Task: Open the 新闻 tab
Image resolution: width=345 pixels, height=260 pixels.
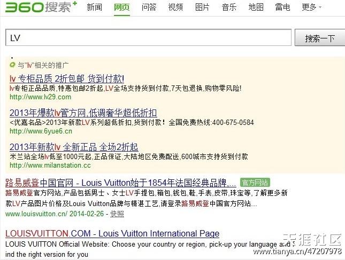Action: coord(94,7)
